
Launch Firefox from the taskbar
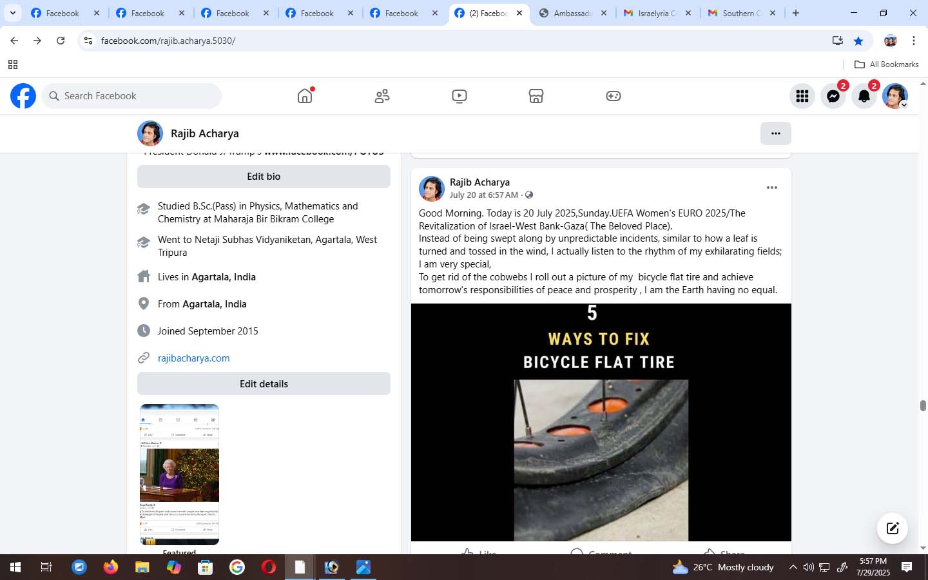111,567
